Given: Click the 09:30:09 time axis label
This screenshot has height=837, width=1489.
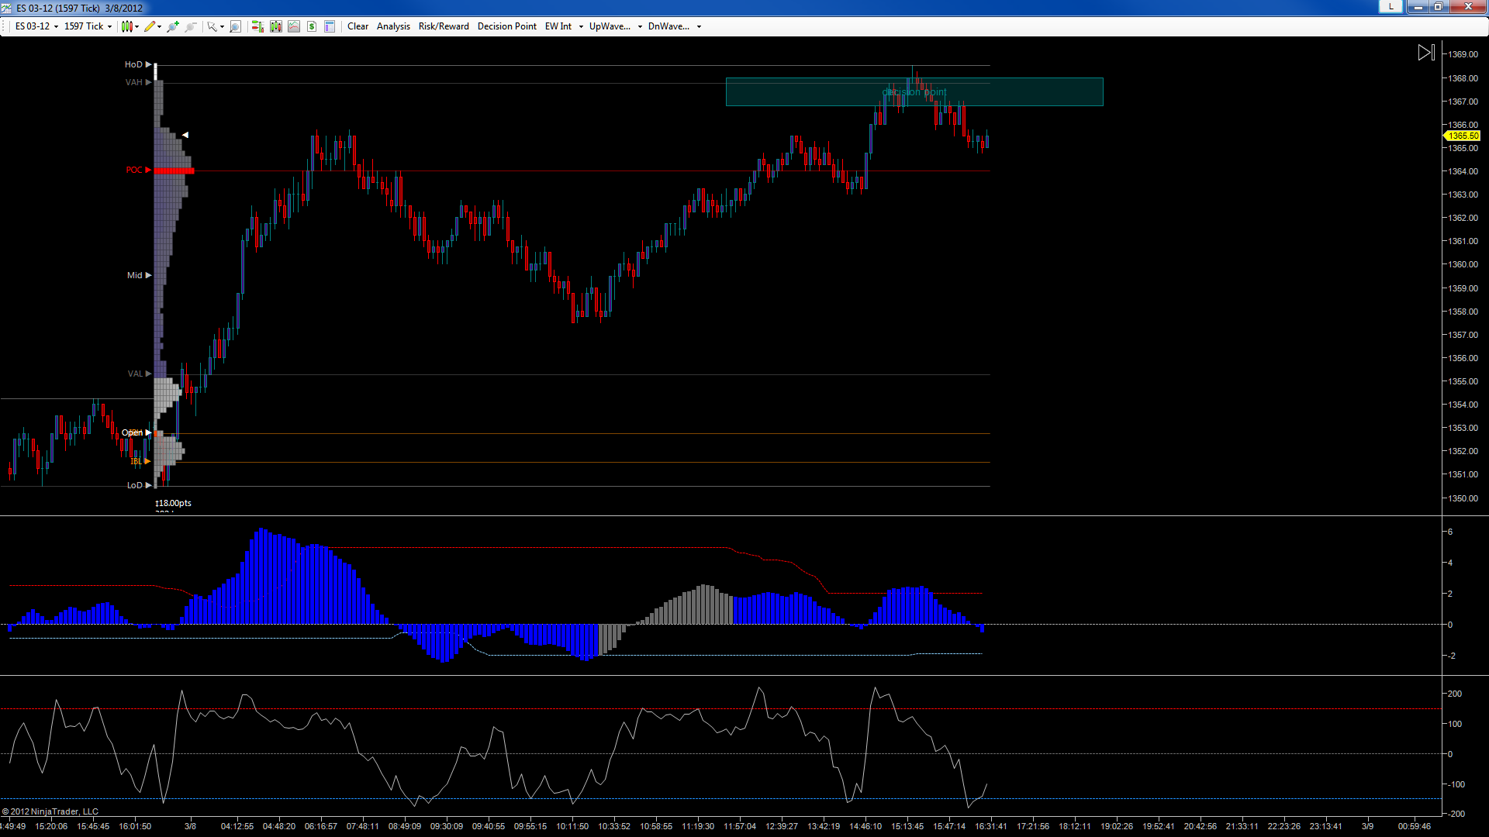Looking at the screenshot, I should 447,826.
